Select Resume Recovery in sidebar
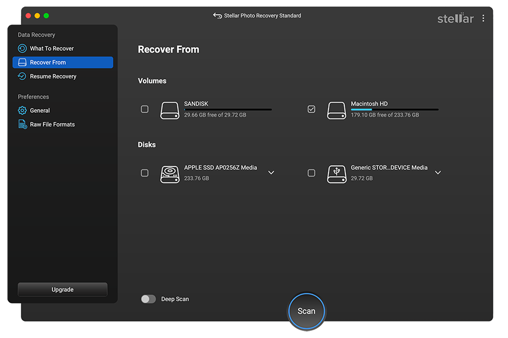508x338 pixels. point(52,76)
